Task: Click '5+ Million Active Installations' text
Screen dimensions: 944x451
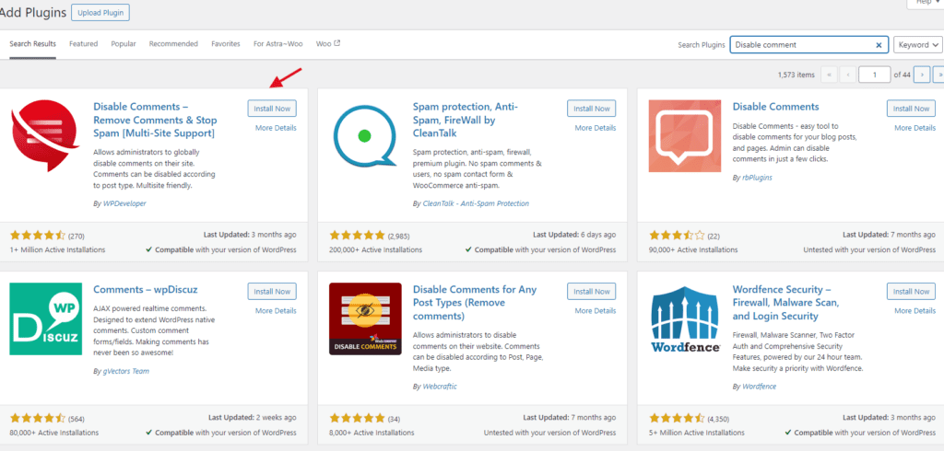Action: [697, 433]
